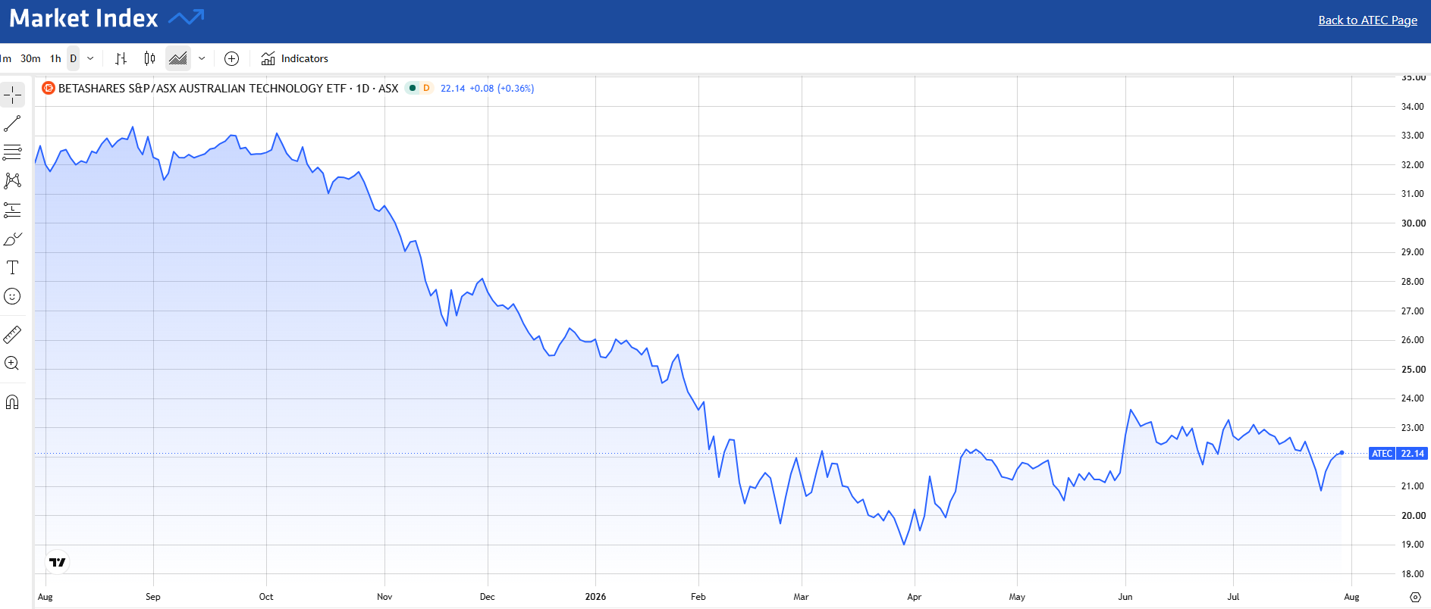Image resolution: width=1431 pixels, height=609 pixels.
Task: Open the emoji icons tool
Action: [13, 296]
